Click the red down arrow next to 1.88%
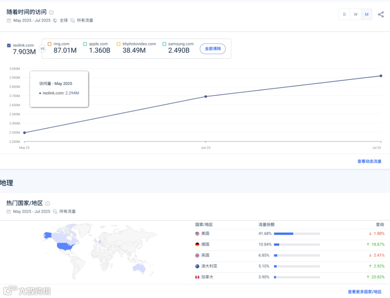 point(370,234)
